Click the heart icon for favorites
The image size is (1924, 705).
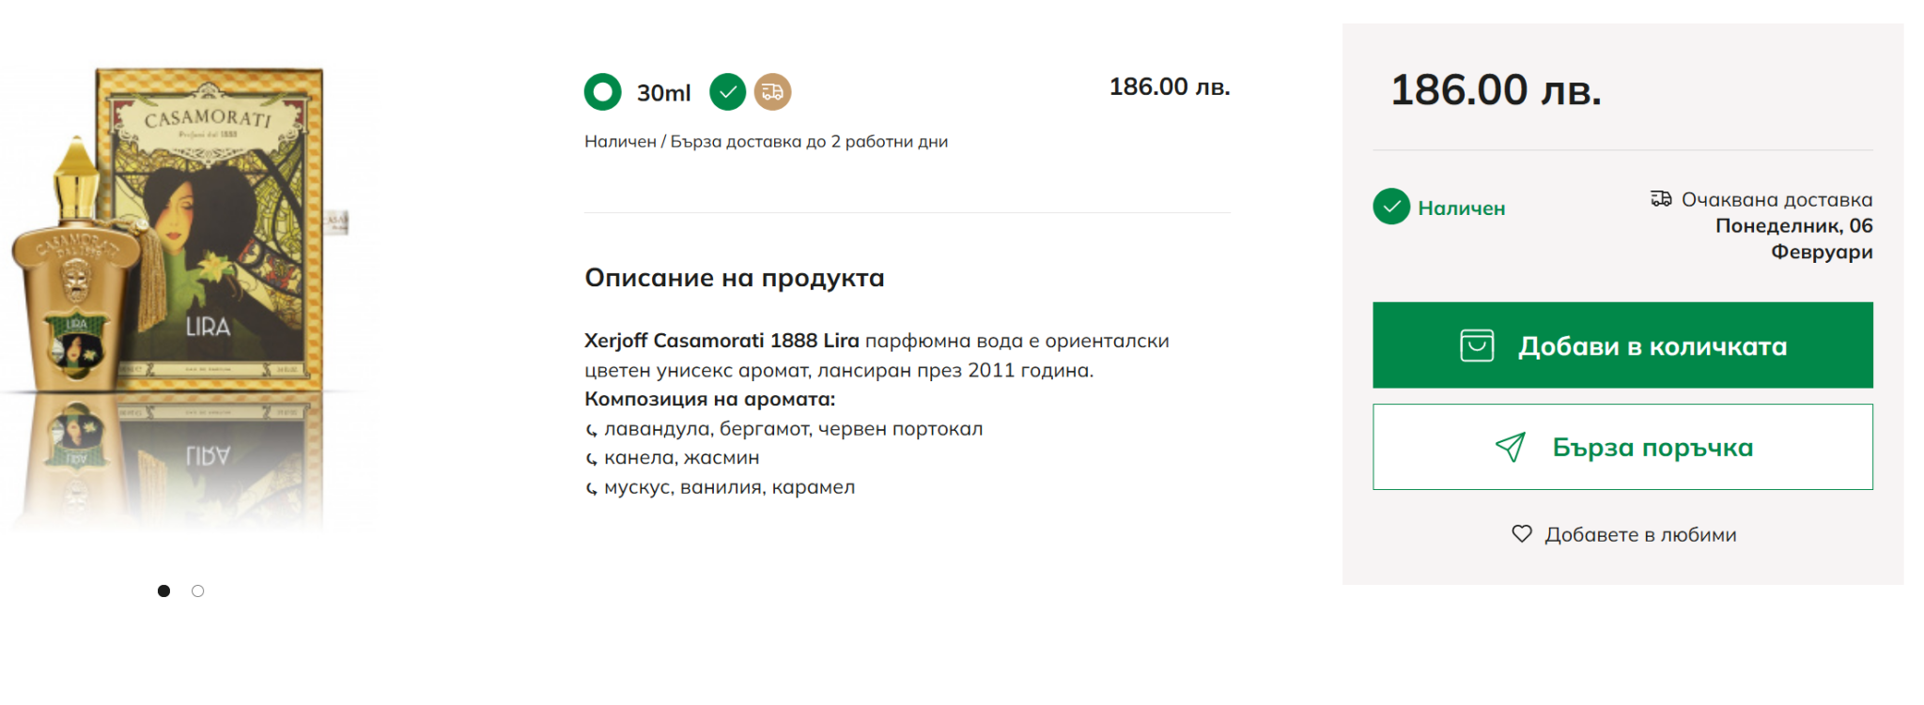[x=1521, y=534]
